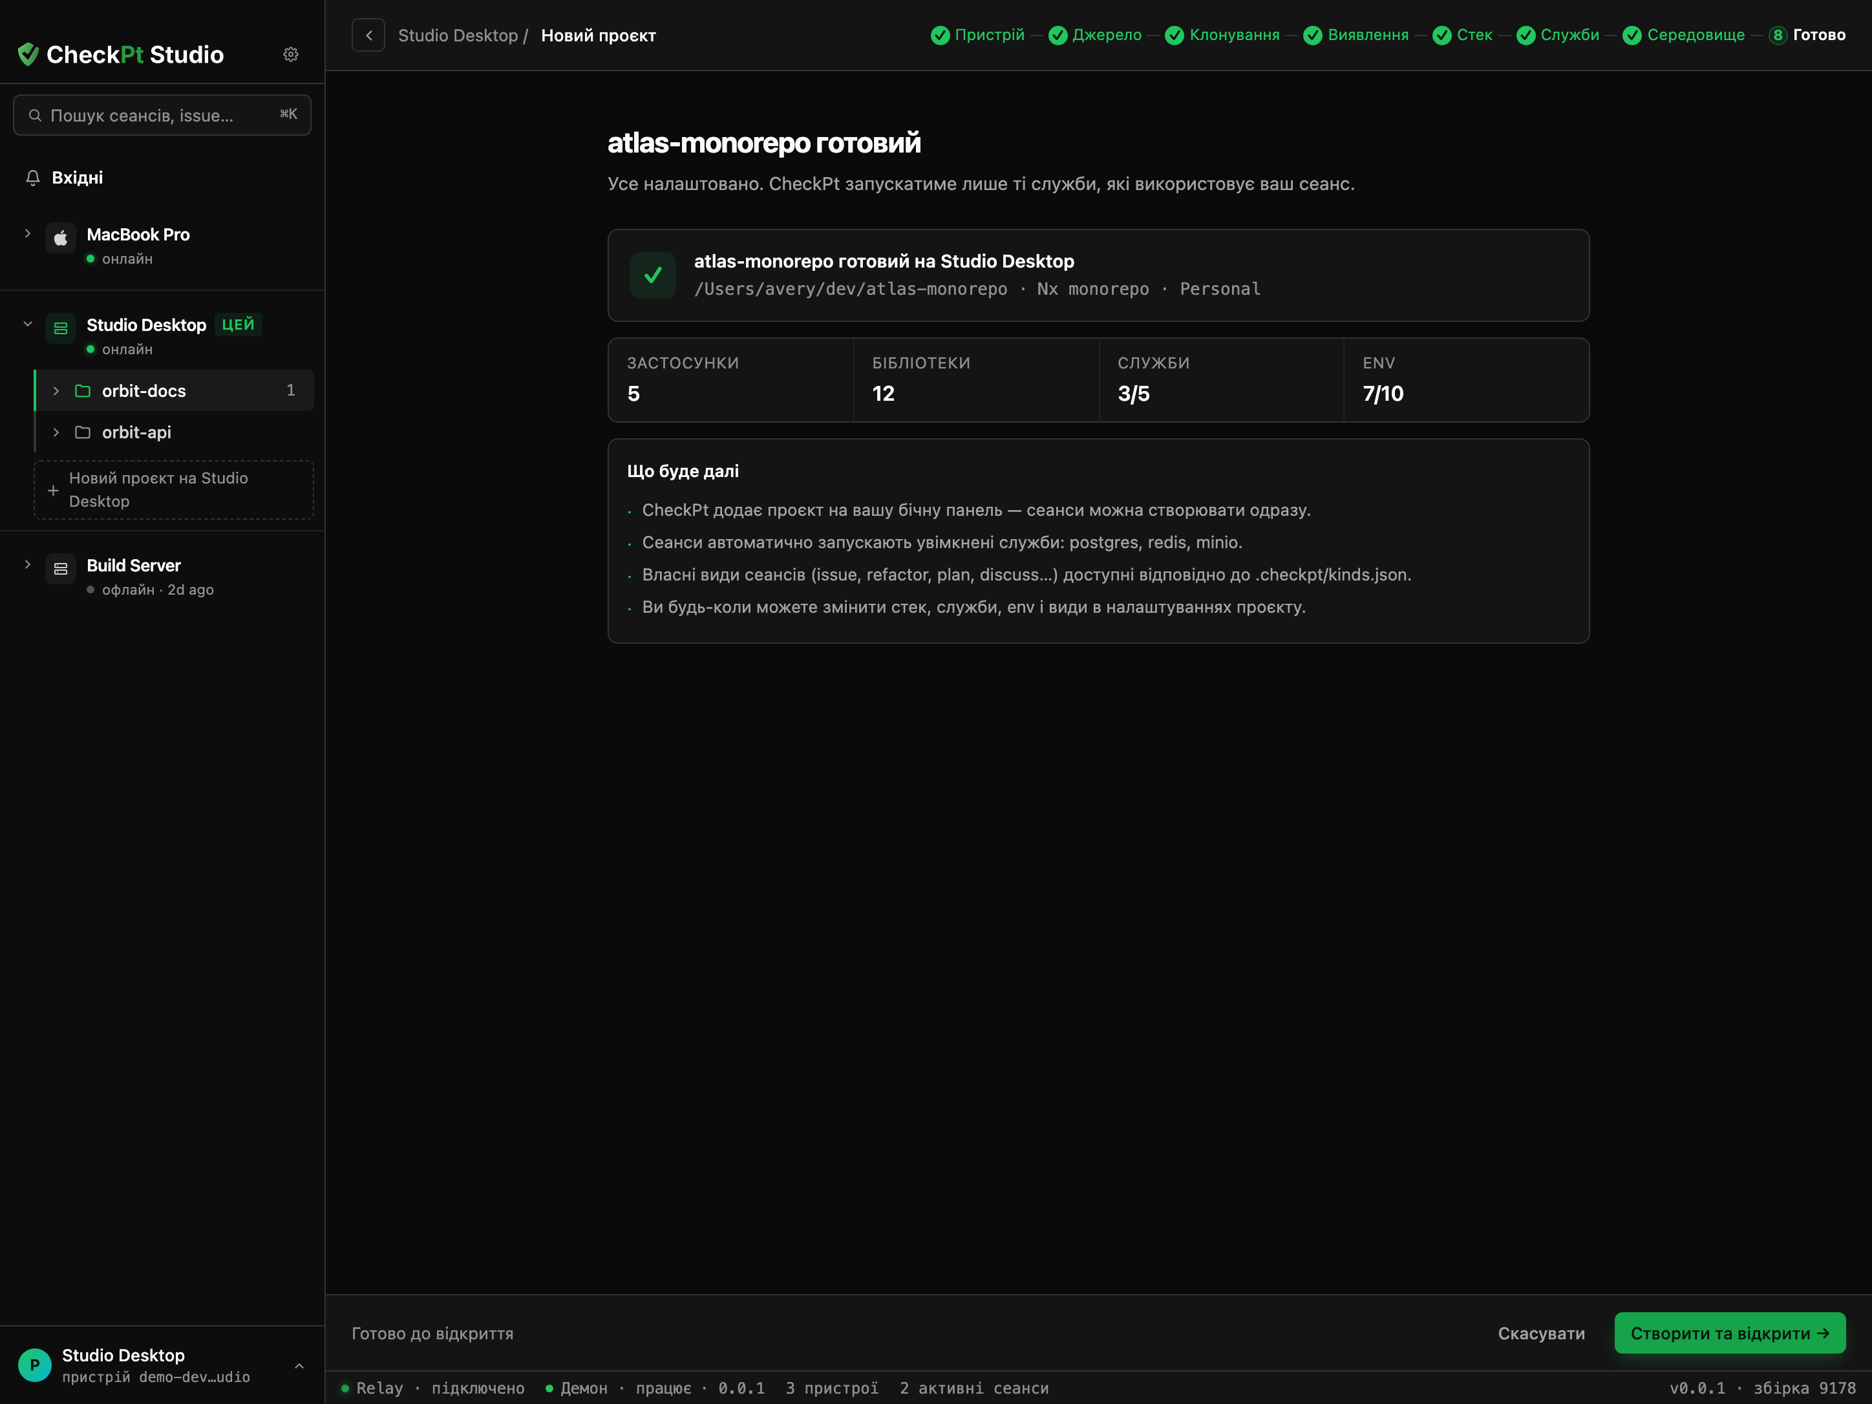Click the plus icon for new project
1872x1404 pixels.
click(x=53, y=490)
